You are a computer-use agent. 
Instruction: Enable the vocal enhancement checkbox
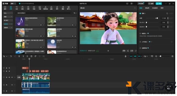tap(140, 42)
